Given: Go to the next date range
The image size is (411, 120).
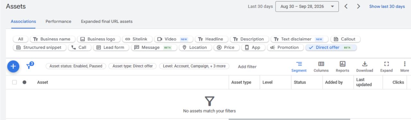Looking at the screenshot, I should click(x=359, y=6).
